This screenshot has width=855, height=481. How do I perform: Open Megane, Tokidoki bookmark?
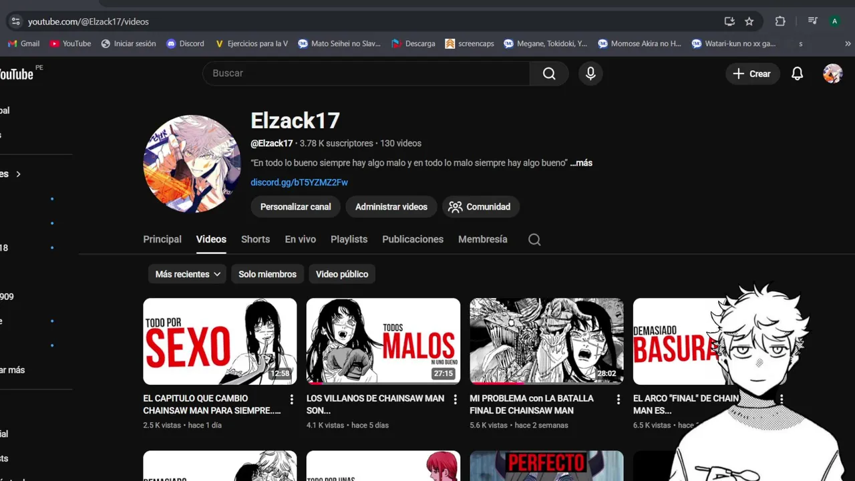coord(546,43)
